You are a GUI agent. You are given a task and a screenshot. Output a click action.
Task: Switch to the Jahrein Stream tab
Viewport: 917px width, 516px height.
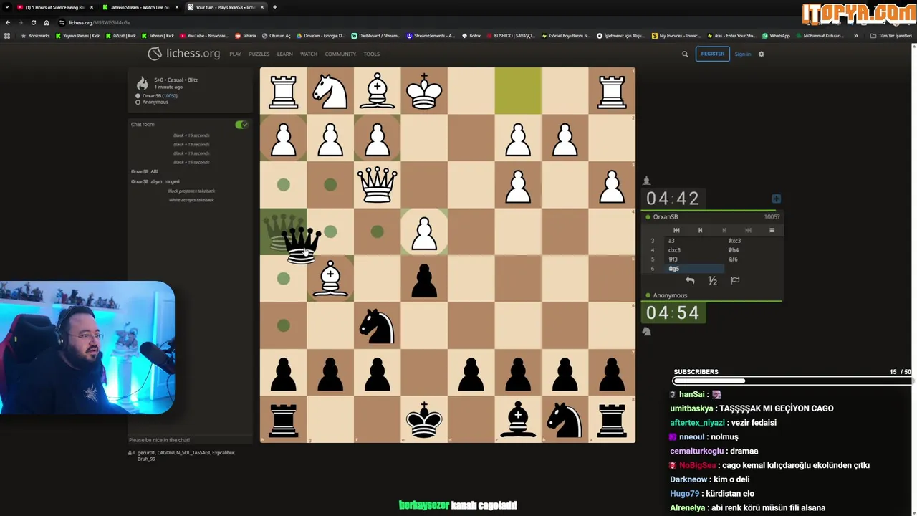[x=140, y=7]
